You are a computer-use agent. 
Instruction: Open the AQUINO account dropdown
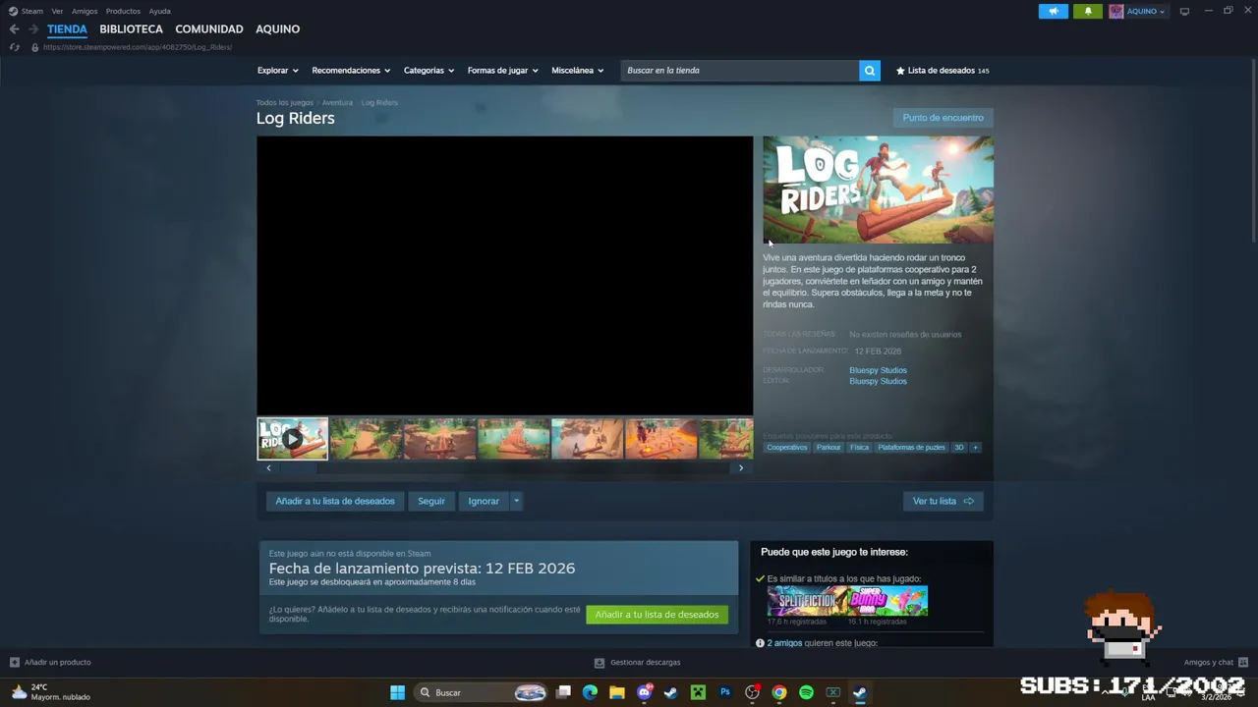point(1146,12)
